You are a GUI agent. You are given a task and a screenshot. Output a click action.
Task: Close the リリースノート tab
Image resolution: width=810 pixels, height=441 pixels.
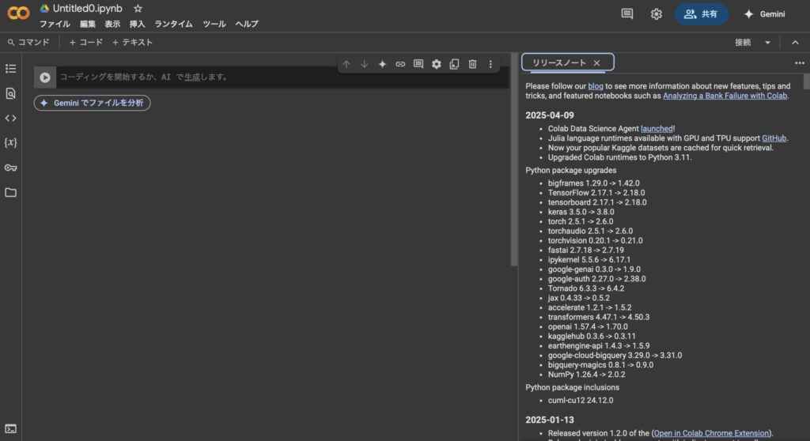point(596,62)
